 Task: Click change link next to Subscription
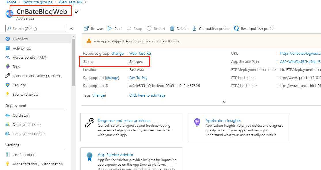coord(112,78)
